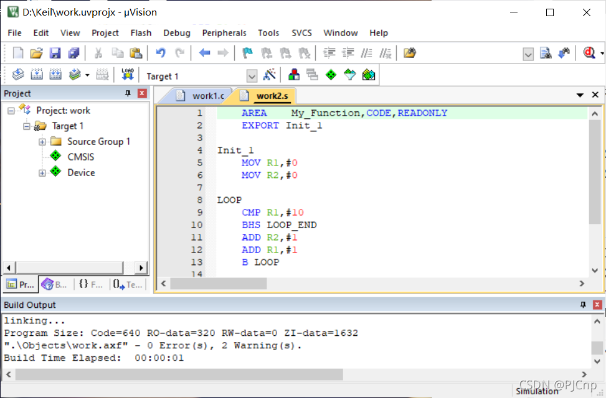Collapse Target 1 tree node
Image resolution: width=606 pixels, height=398 pixels.
(27, 127)
